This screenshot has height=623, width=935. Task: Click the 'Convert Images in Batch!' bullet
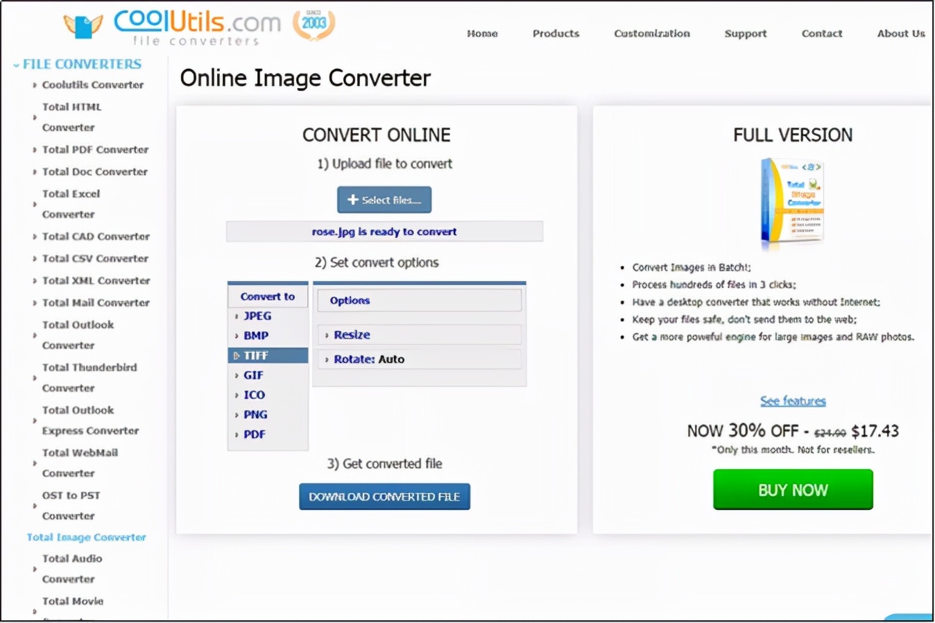[692, 267]
